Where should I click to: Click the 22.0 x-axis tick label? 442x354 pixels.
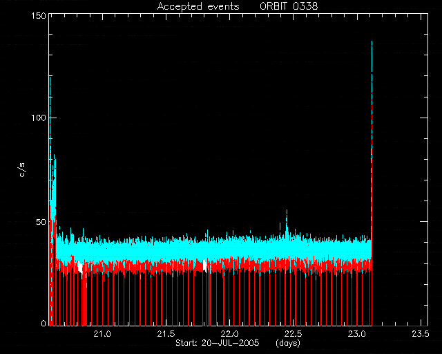click(x=229, y=334)
